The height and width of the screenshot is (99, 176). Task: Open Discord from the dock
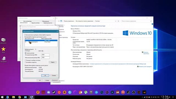(48, 92)
